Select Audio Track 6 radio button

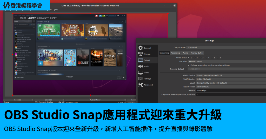(x=218, y=58)
